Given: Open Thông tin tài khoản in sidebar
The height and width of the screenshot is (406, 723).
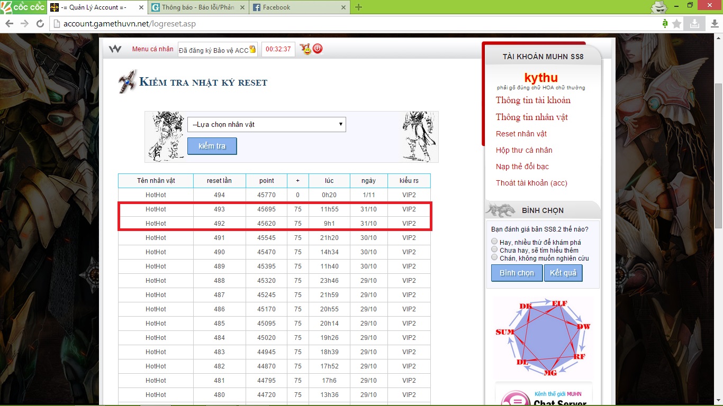Looking at the screenshot, I should [533, 100].
